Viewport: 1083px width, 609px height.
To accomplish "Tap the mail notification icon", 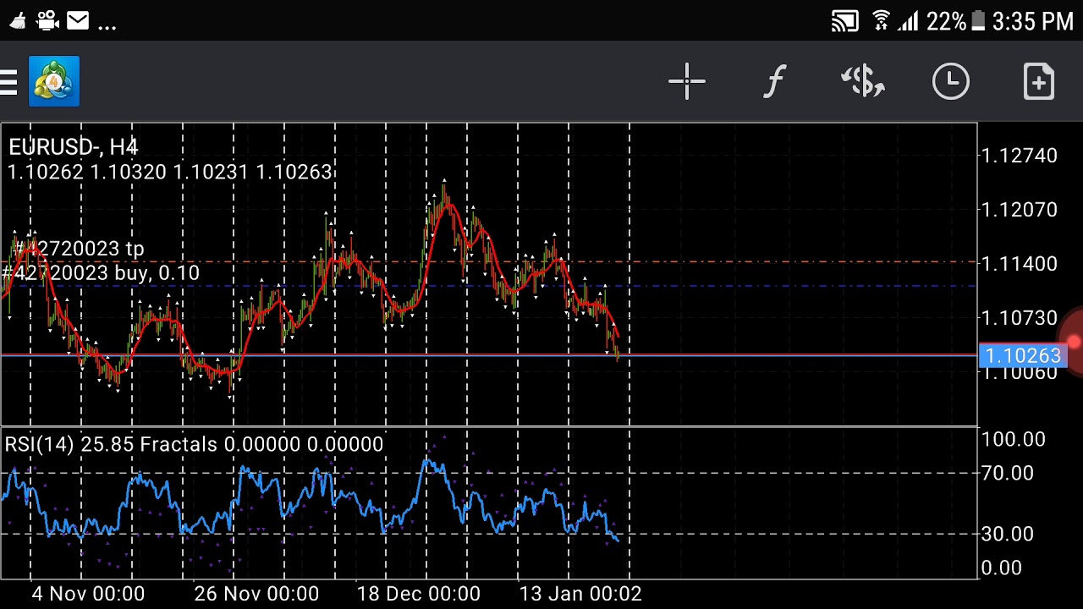I will click(x=78, y=21).
